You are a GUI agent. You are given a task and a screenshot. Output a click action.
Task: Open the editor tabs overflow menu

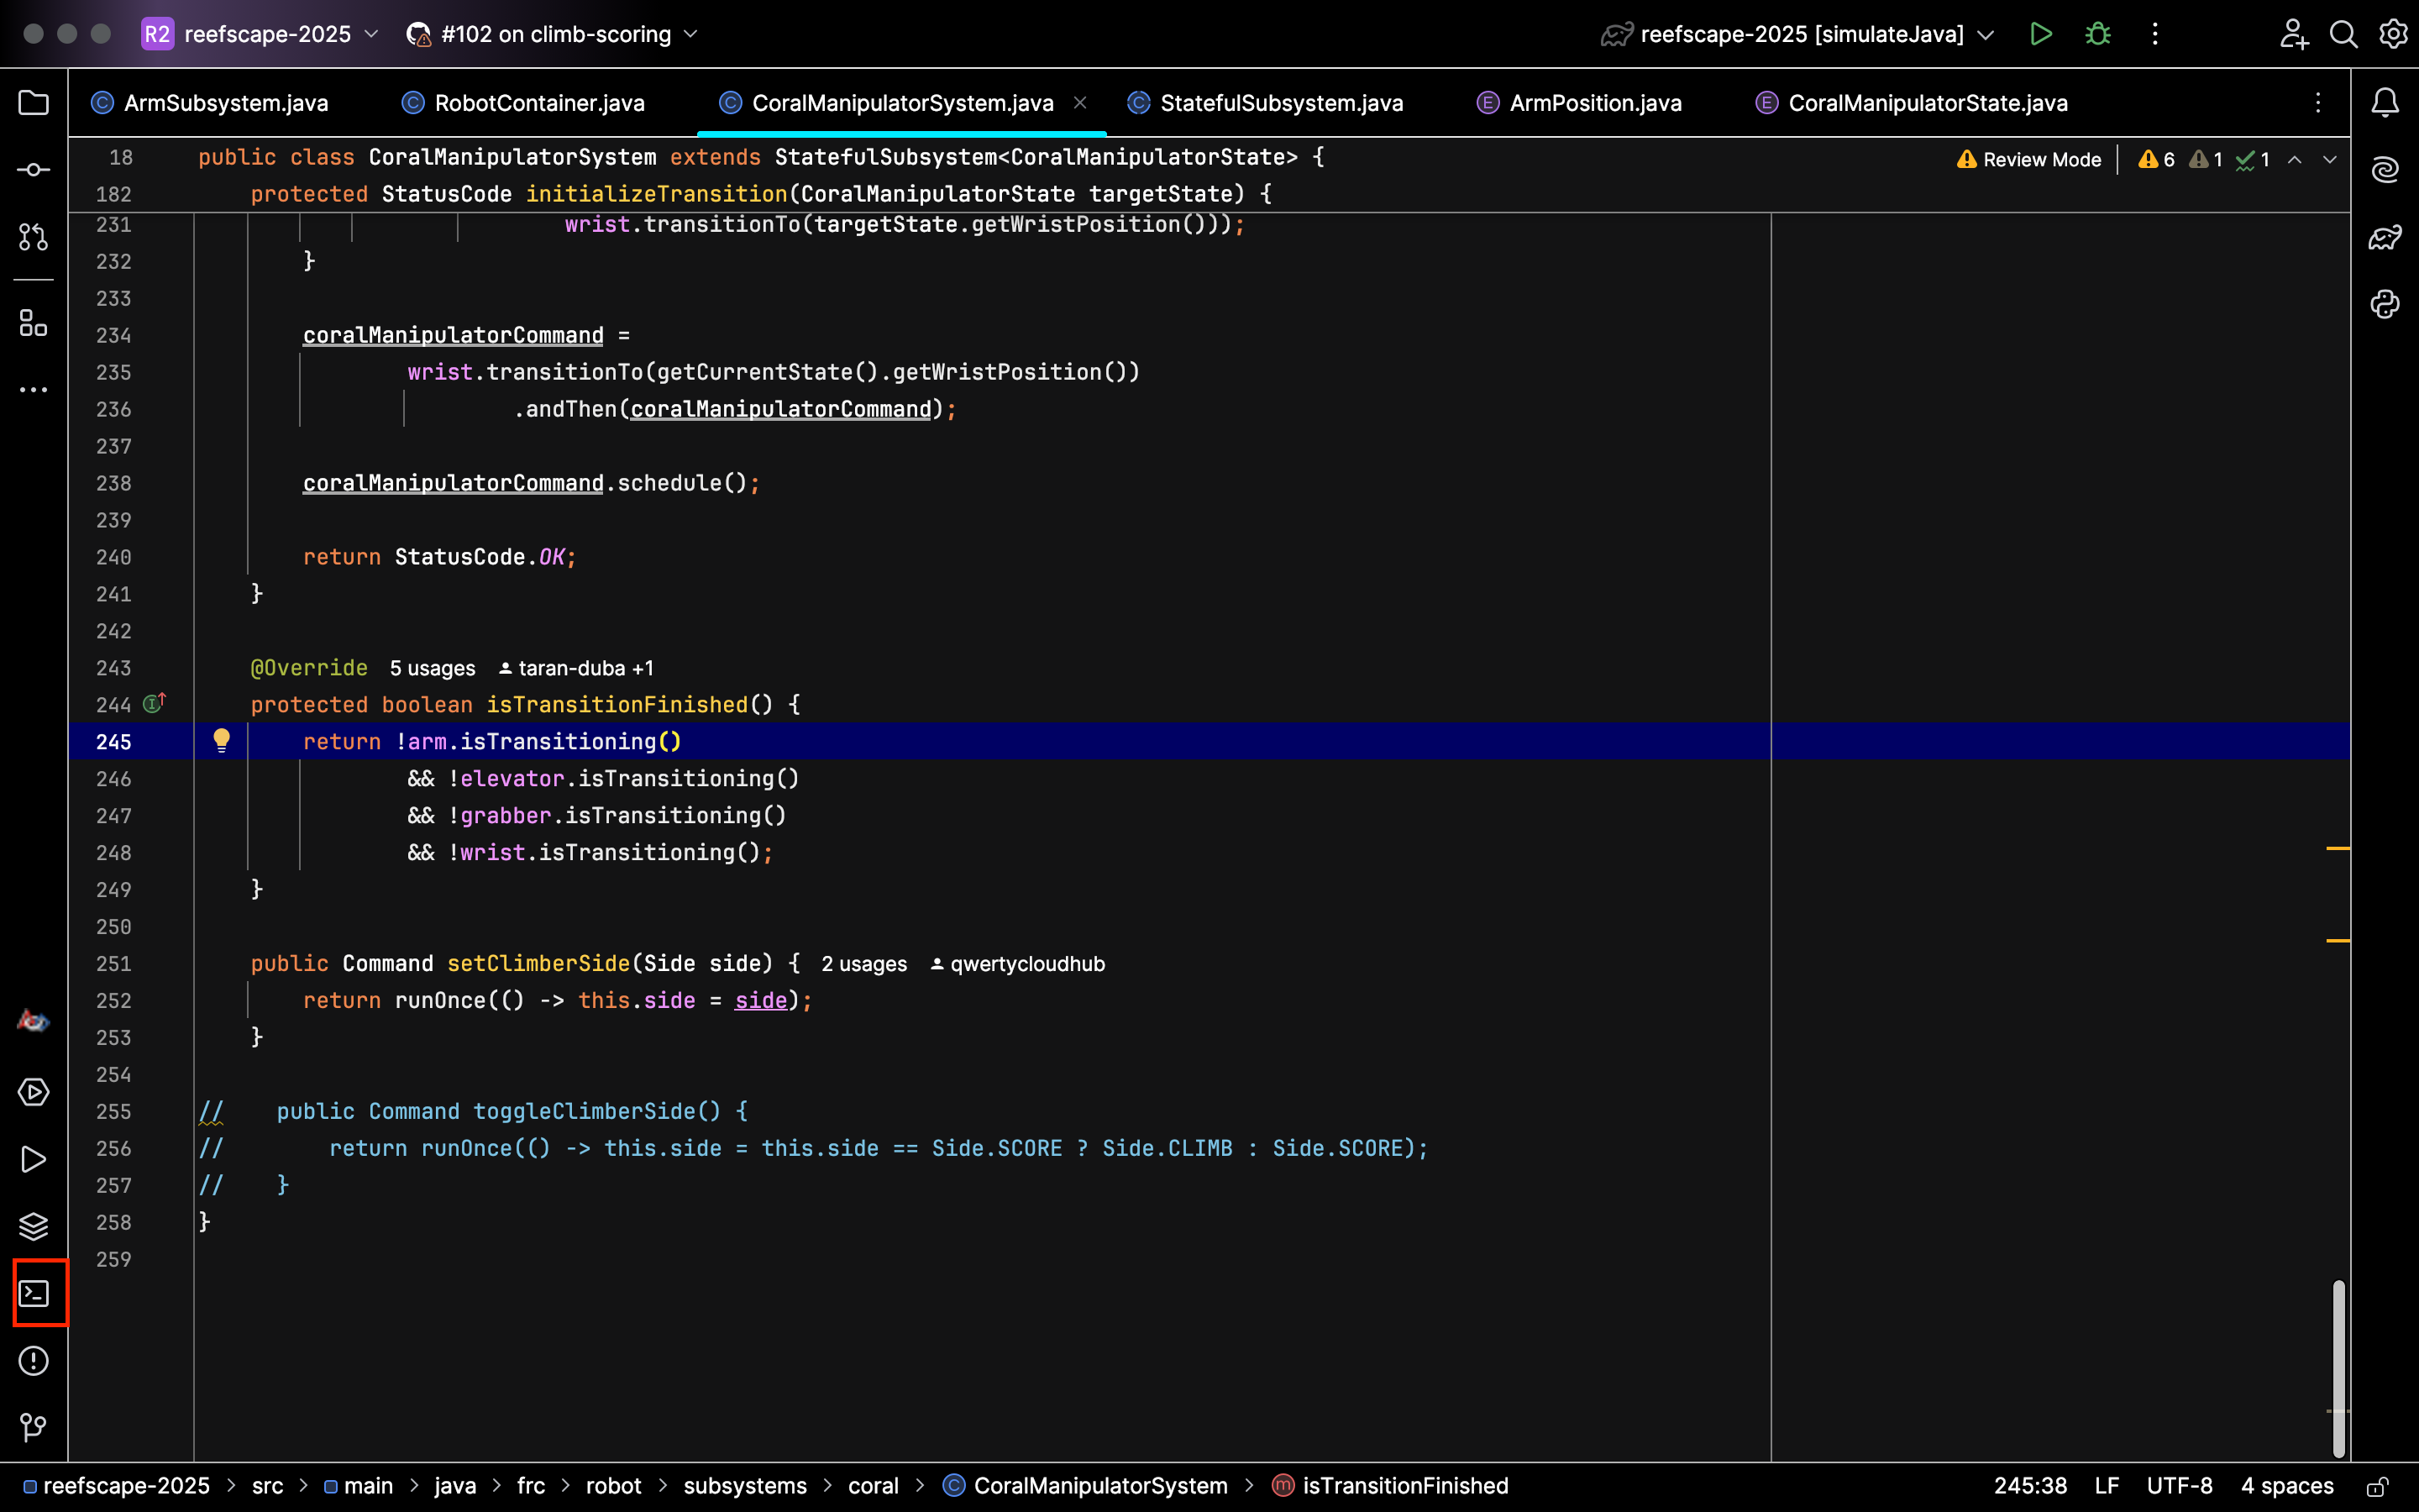point(2318,103)
